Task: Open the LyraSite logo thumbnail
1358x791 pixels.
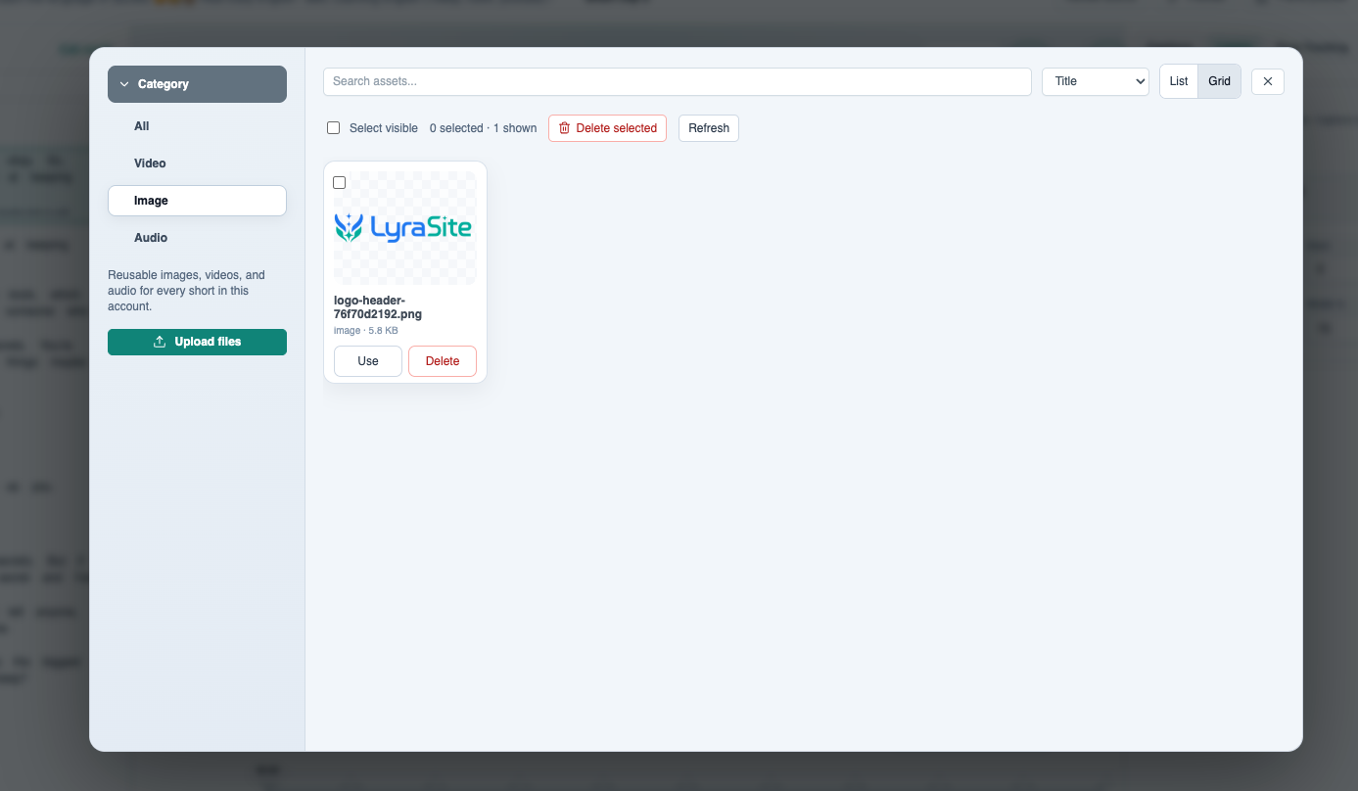Action: (x=405, y=228)
